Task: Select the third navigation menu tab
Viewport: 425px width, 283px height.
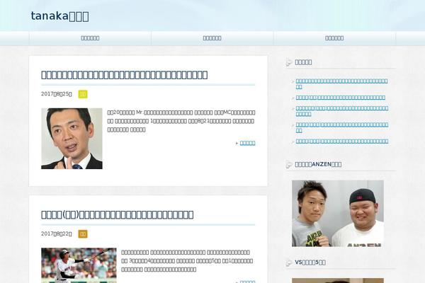Action: (x=334, y=38)
